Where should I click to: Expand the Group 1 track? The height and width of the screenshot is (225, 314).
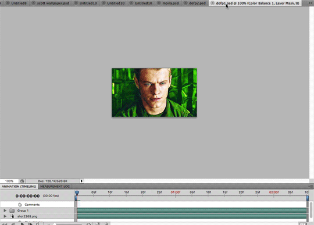pos(5,210)
